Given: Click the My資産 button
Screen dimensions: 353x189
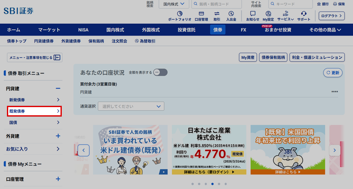Looking at the screenshot, I should click(248, 57).
